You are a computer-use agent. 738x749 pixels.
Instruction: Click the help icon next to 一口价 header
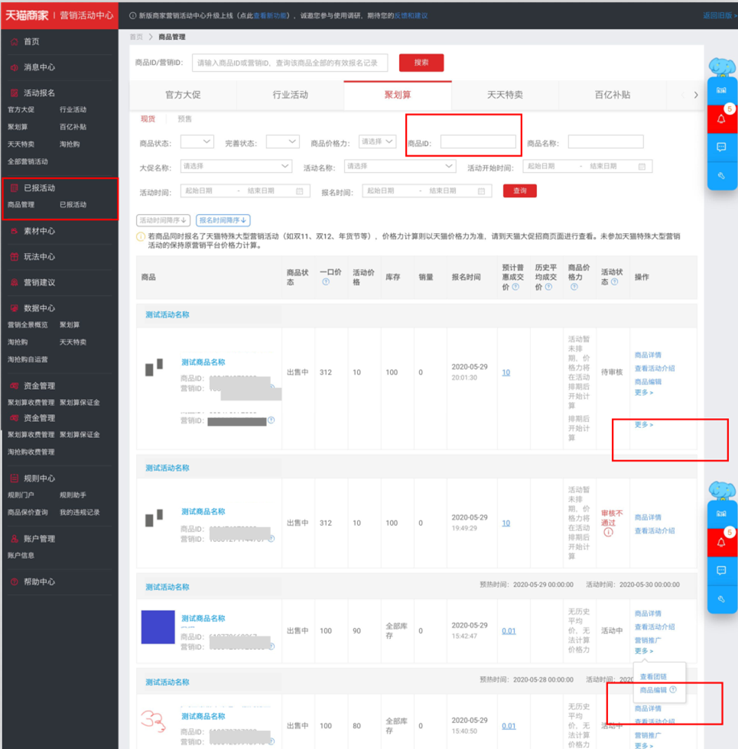pos(326,282)
